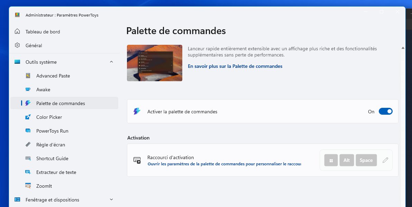
Task: Select Shortcut Guide in sidebar
Action: [x=64, y=158]
